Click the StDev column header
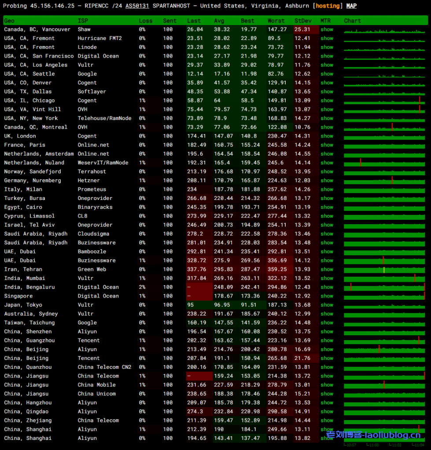 pyautogui.click(x=302, y=21)
